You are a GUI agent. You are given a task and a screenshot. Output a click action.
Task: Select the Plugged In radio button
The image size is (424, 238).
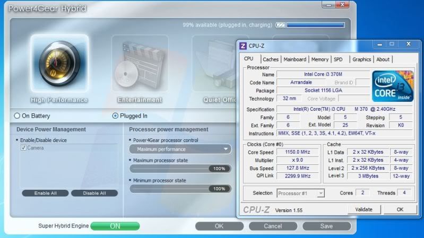(x=115, y=116)
